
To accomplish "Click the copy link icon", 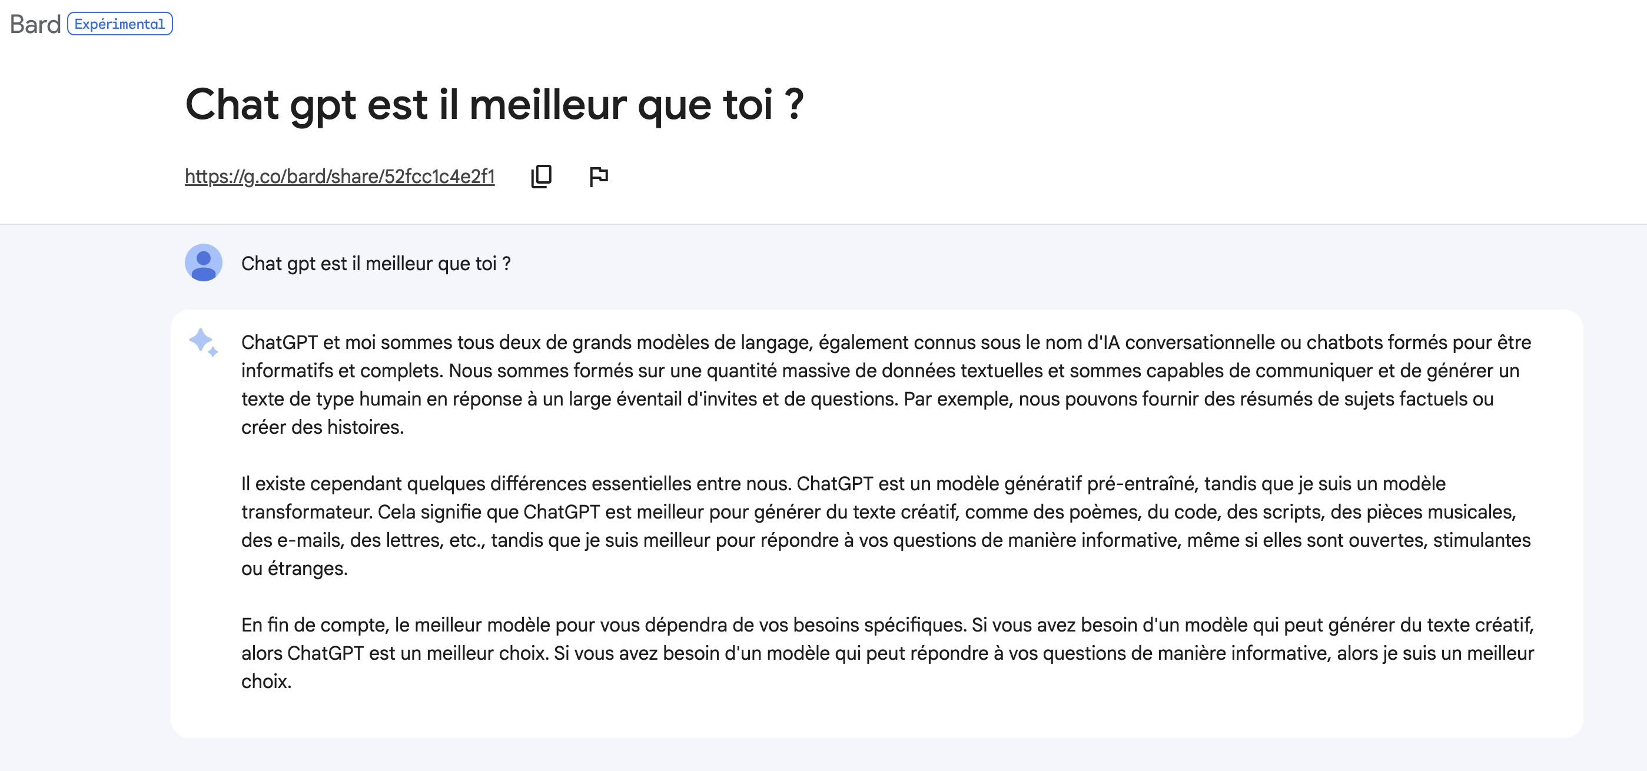I will point(542,176).
